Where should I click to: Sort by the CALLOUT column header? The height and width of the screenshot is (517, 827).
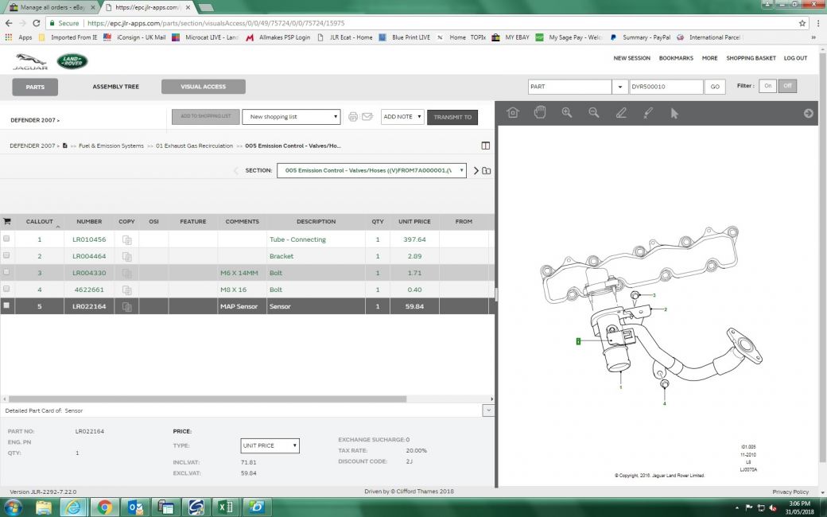click(x=40, y=222)
